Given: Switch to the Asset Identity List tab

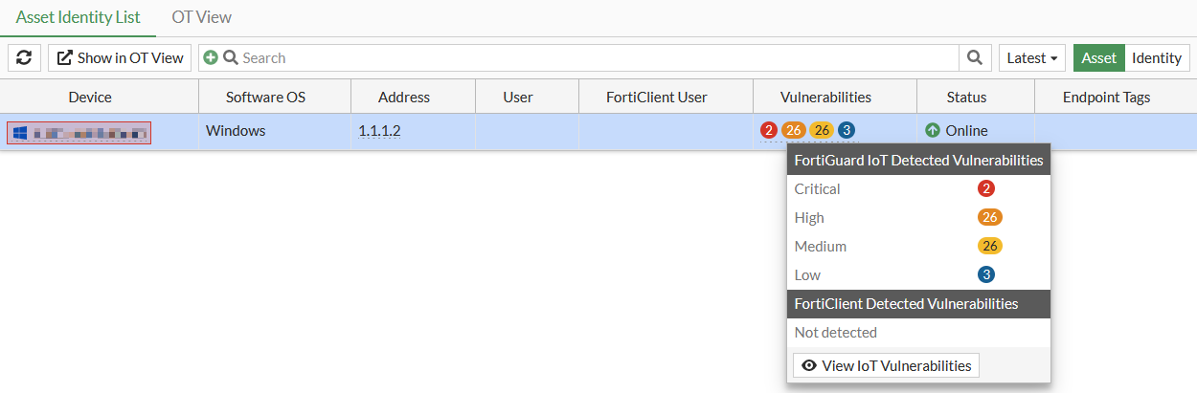Looking at the screenshot, I should coord(79,17).
